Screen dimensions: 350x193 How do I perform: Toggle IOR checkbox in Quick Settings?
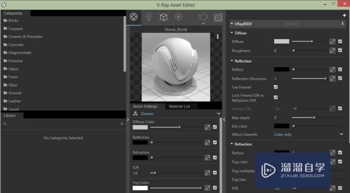point(215,173)
